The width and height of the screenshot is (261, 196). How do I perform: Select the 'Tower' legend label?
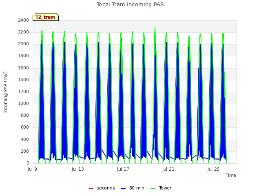[x=165, y=188]
